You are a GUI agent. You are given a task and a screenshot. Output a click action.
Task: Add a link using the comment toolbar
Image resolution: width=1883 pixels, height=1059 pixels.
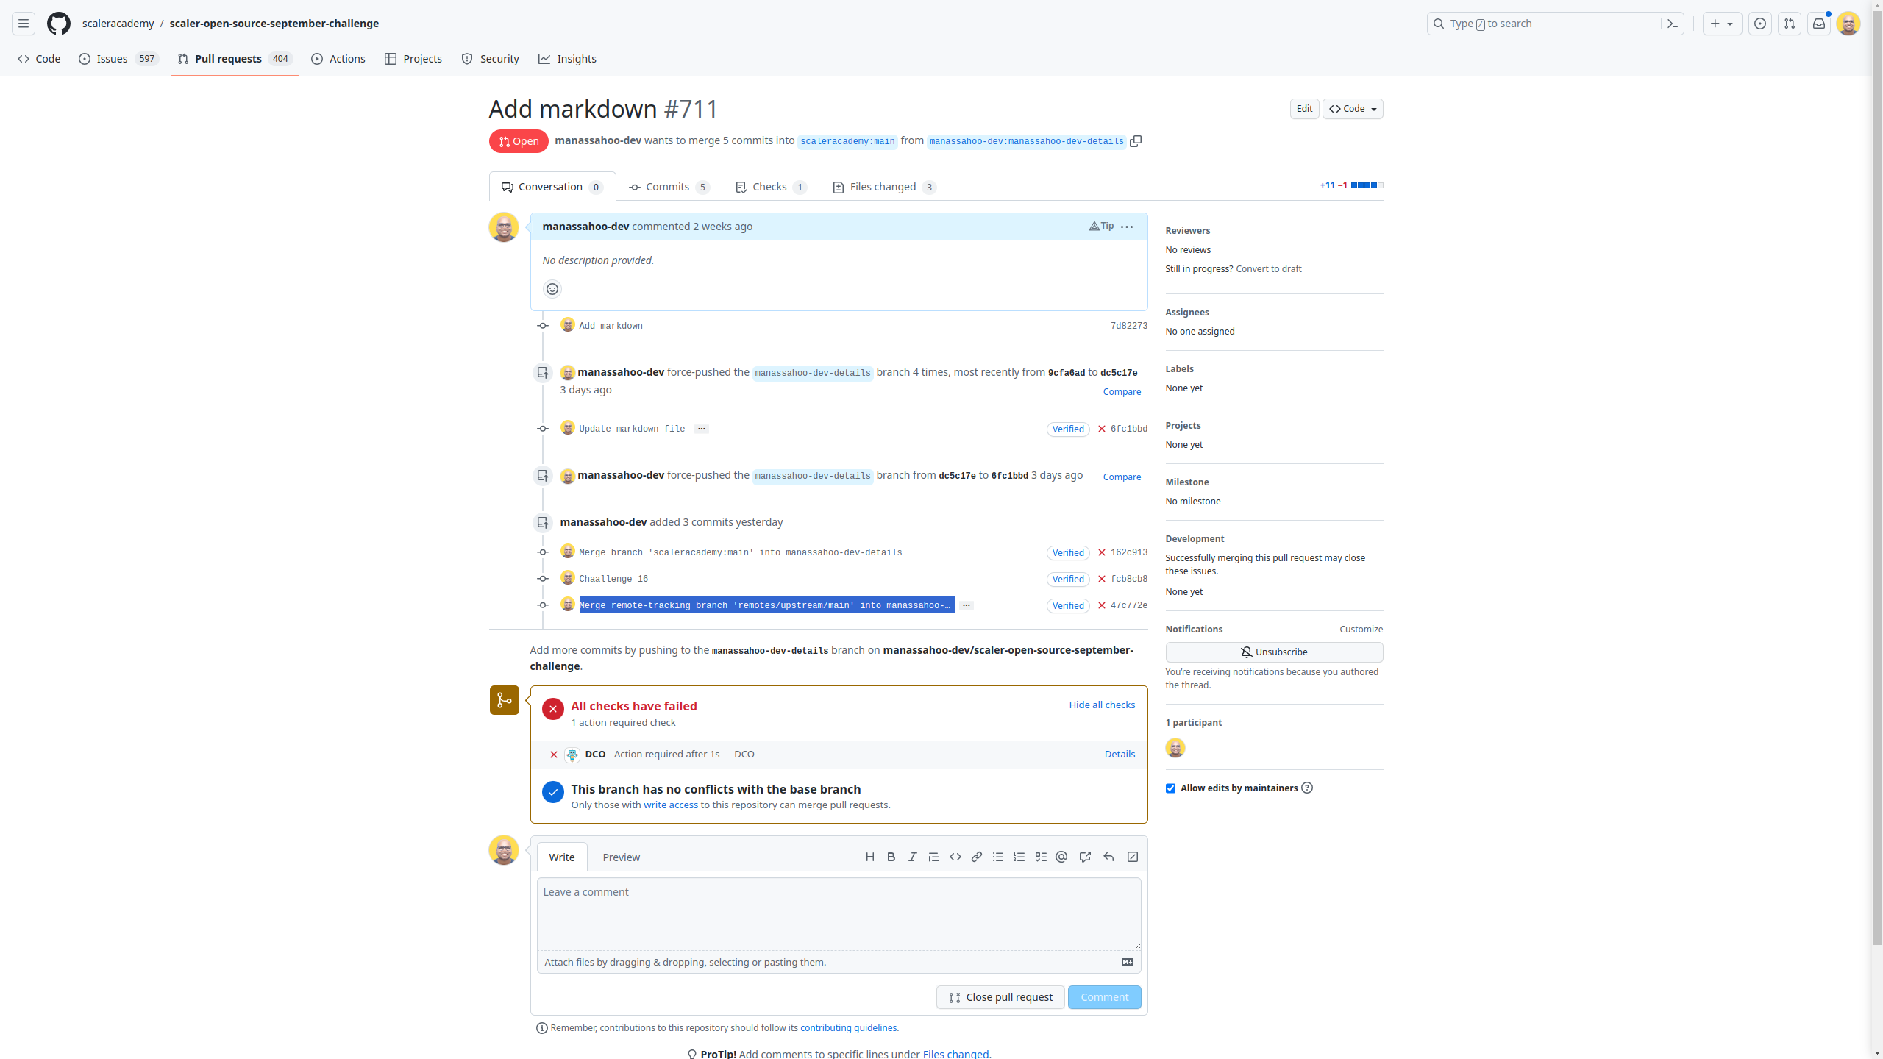[976, 857]
